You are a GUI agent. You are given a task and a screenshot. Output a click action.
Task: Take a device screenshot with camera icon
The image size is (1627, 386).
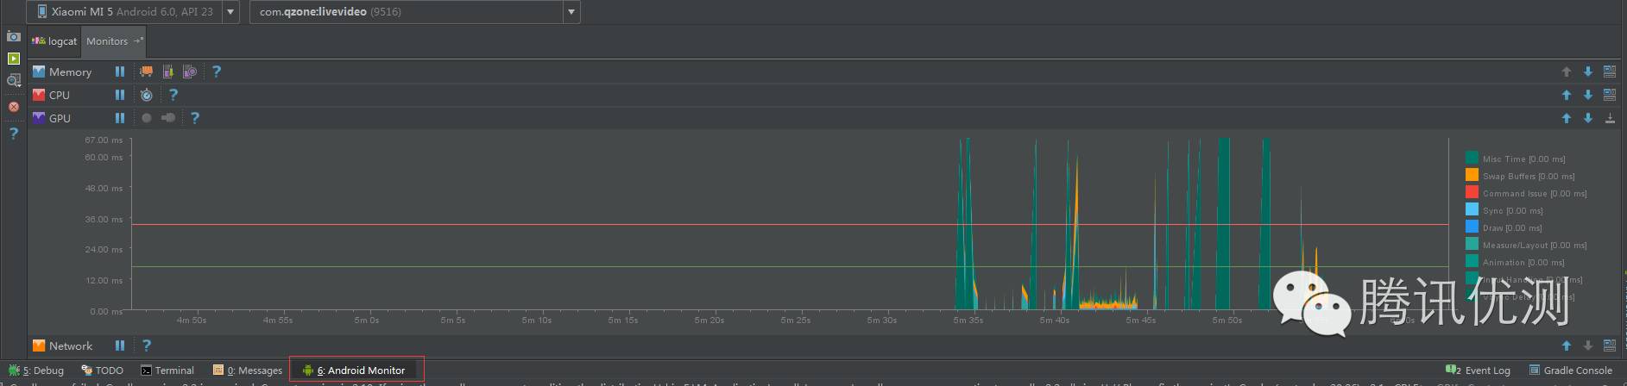[13, 36]
